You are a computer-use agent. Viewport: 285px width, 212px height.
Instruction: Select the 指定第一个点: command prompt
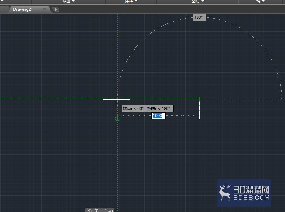pos(100,210)
